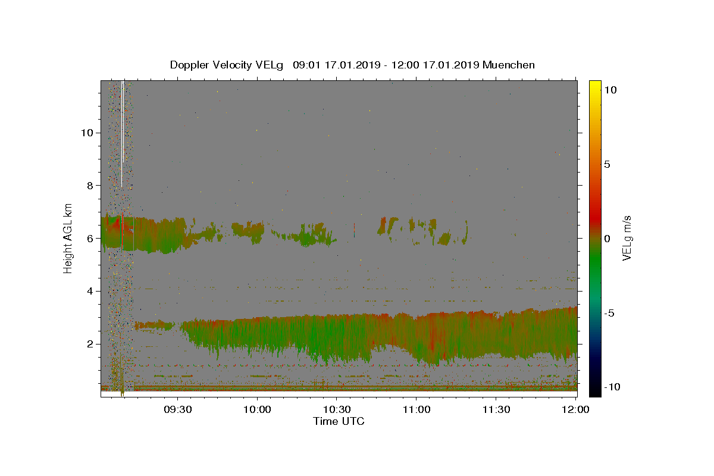This screenshot has height=476, width=714.
Task: Click the 10:00 time tick label
Action: tap(258, 410)
